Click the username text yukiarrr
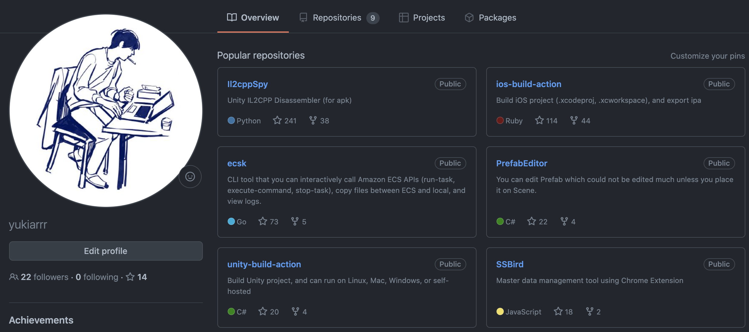 [x=28, y=225]
